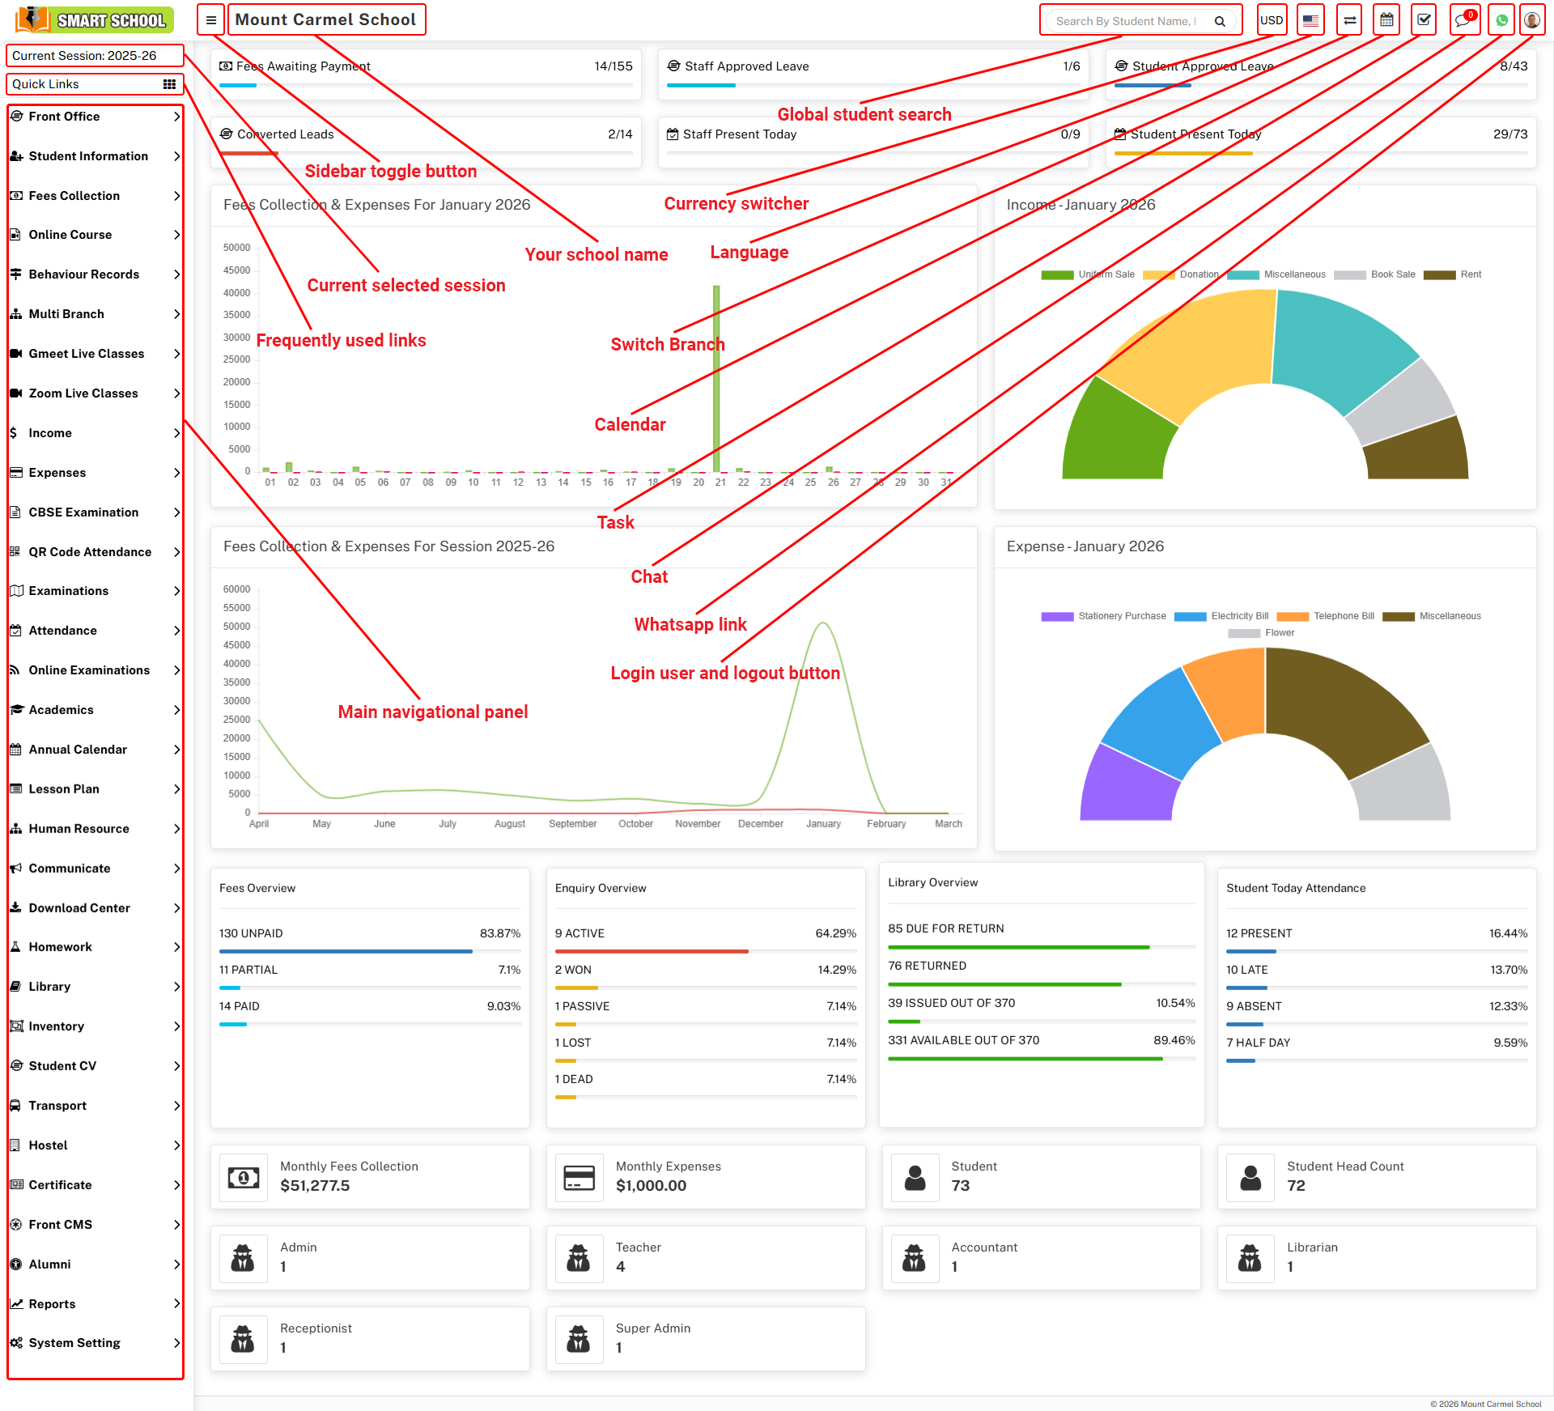1554x1411 pixels.
Task: Click the sidebar toggle hamburger button
Action: click(x=211, y=20)
